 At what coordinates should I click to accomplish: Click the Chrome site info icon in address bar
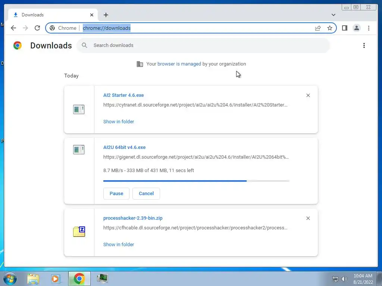pos(52,28)
